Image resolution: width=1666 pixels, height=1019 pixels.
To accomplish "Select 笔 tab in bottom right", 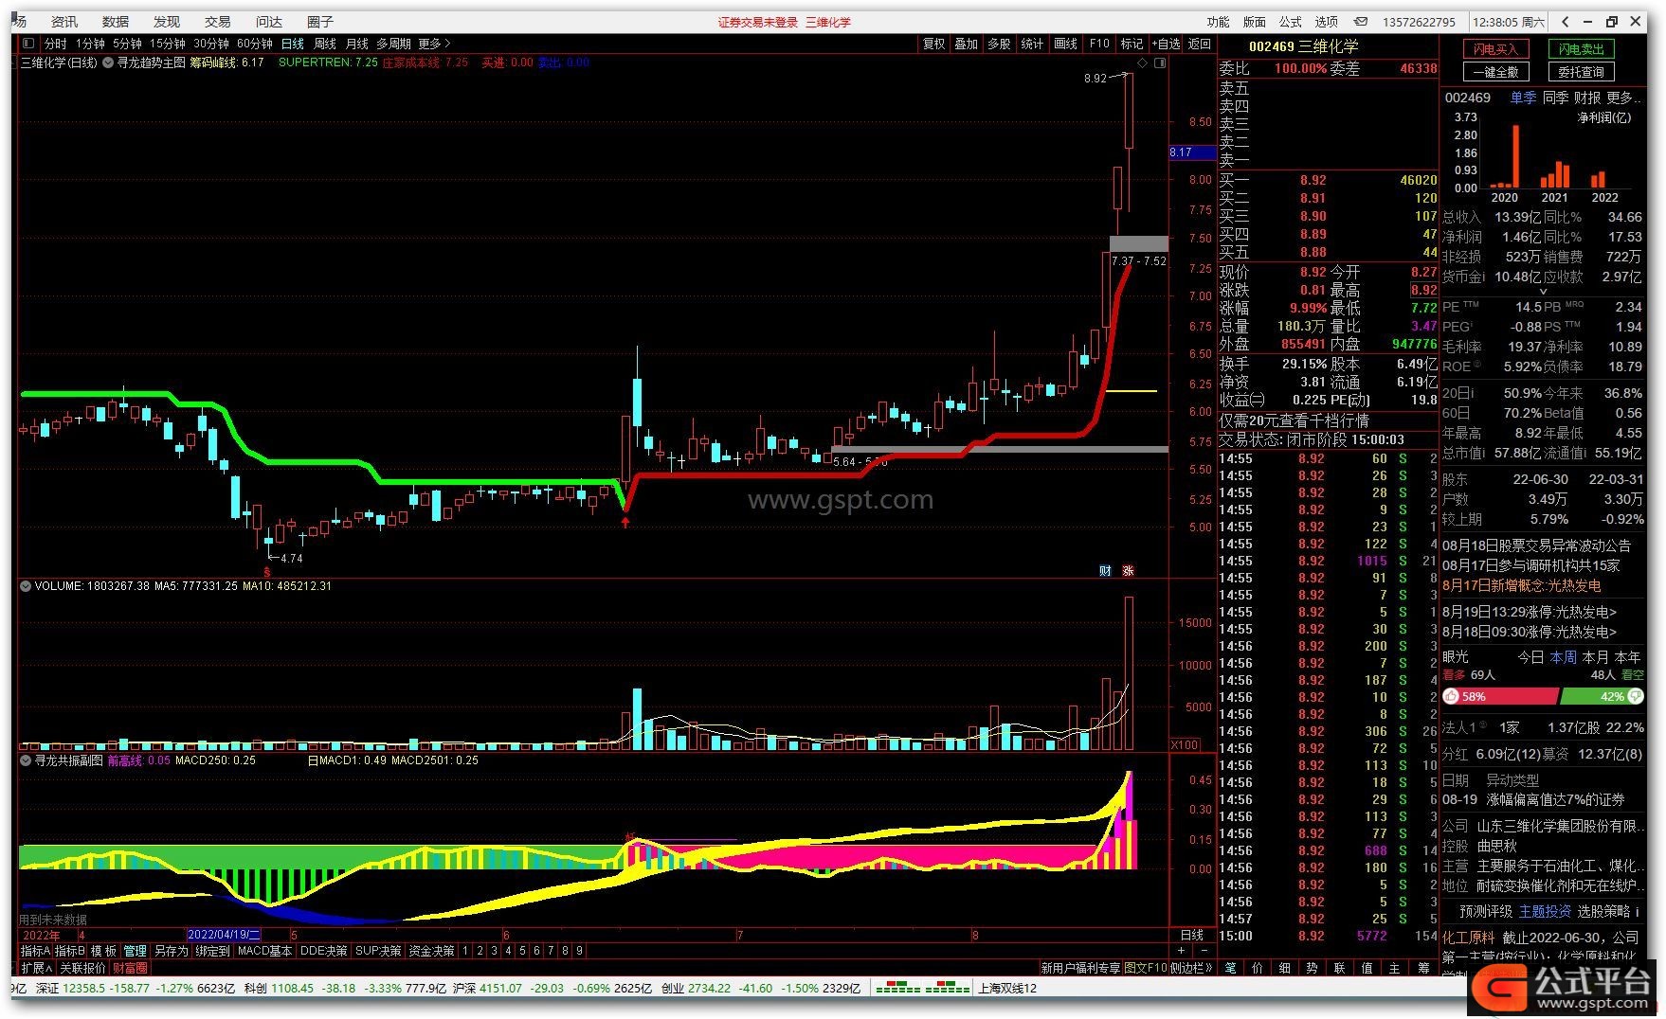I will coord(1230,968).
